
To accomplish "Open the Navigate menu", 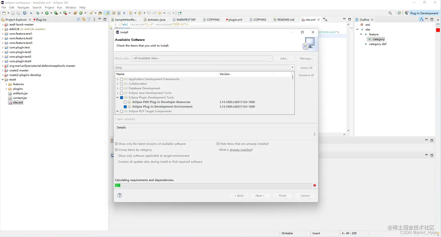I will (23, 7).
